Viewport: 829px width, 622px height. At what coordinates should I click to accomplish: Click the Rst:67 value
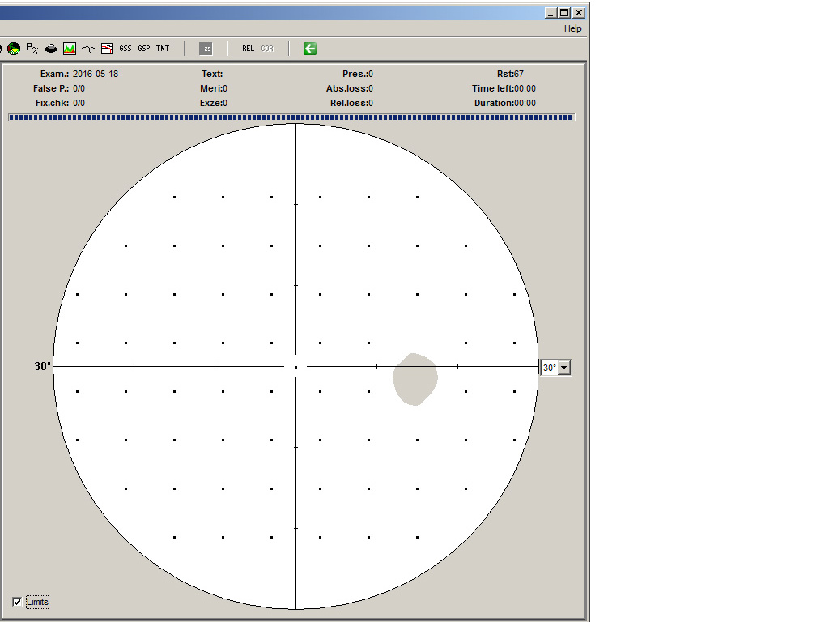pos(510,74)
